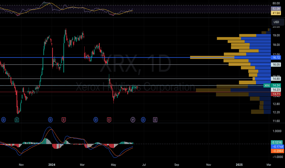Click the red earnings marker after 2024
The image size is (285, 168).
[63, 120]
